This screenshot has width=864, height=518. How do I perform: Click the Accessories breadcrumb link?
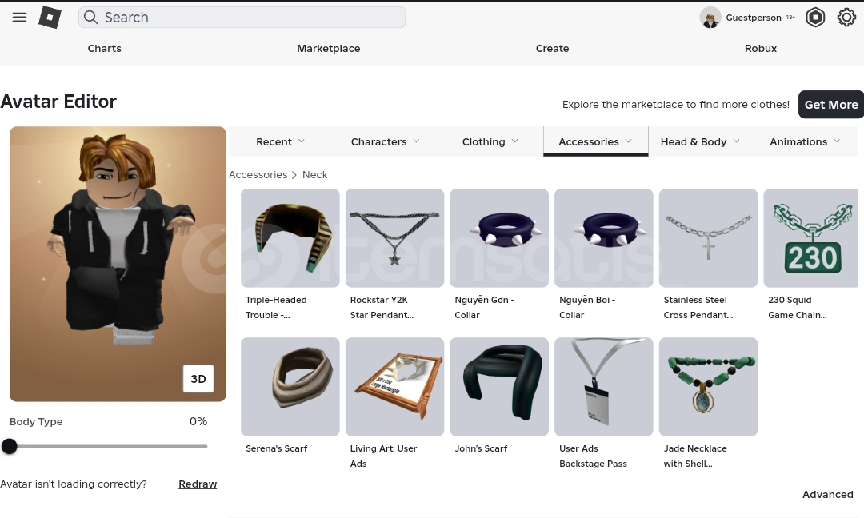(258, 174)
